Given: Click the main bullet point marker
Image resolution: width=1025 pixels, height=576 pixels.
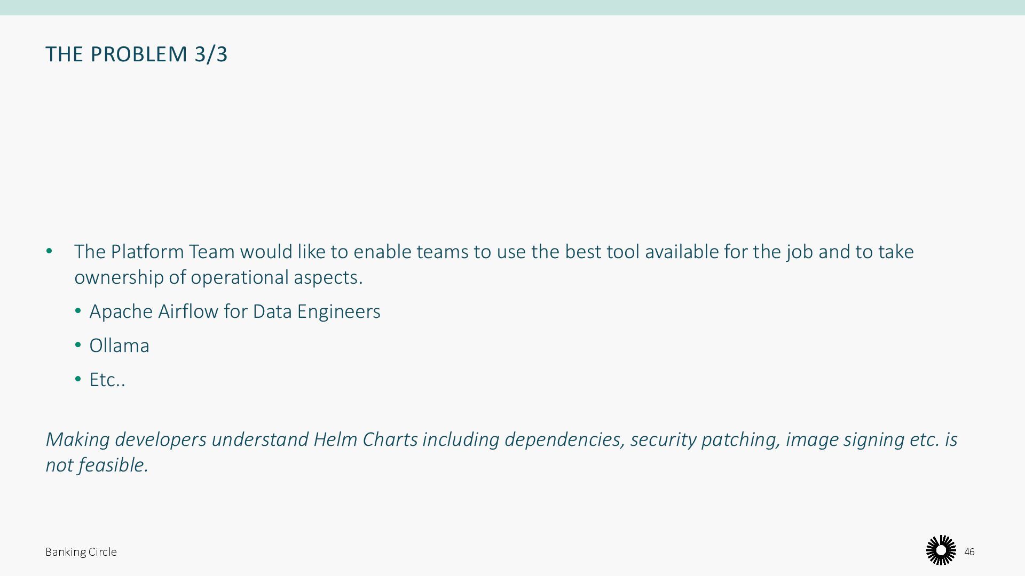Looking at the screenshot, I should pyautogui.click(x=49, y=251).
